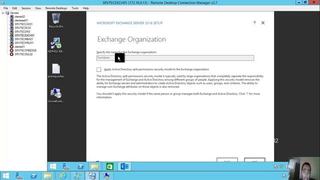Open the prerequisites file on desktop

click(x=56, y=70)
